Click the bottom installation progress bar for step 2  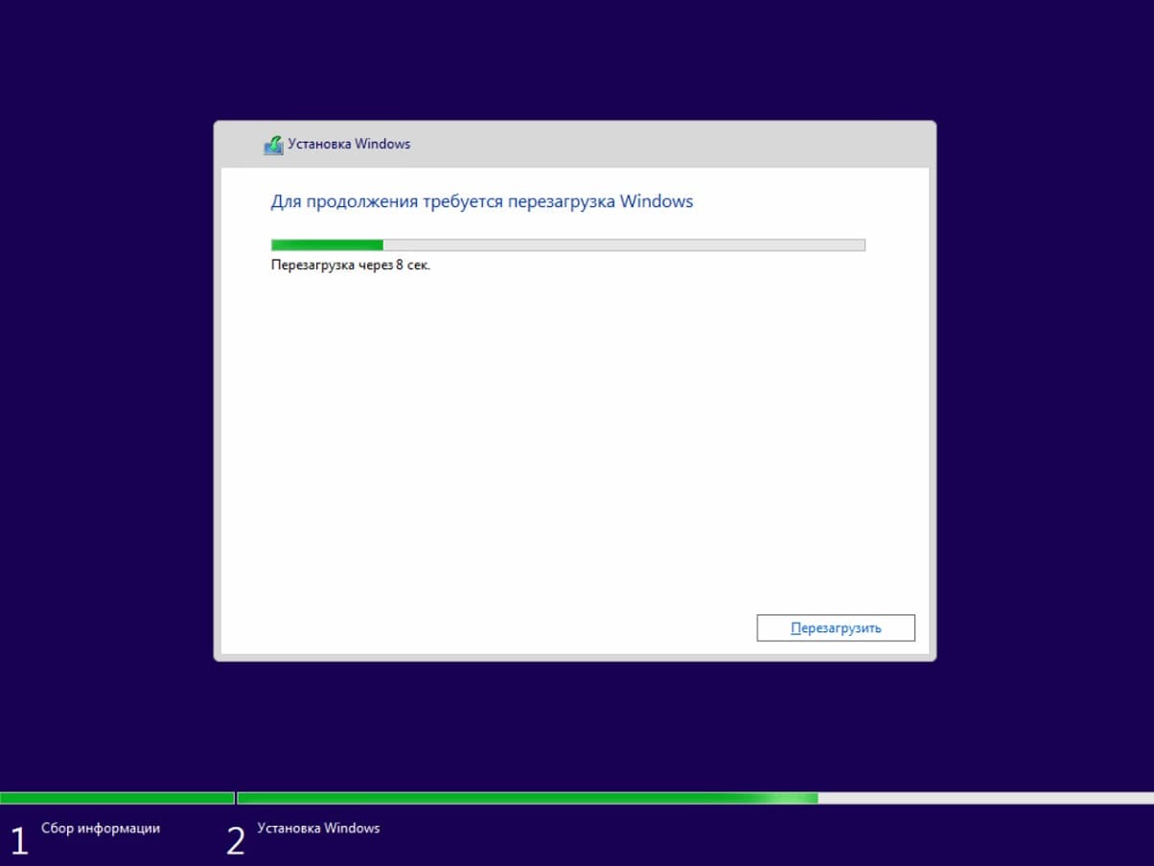click(696, 798)
